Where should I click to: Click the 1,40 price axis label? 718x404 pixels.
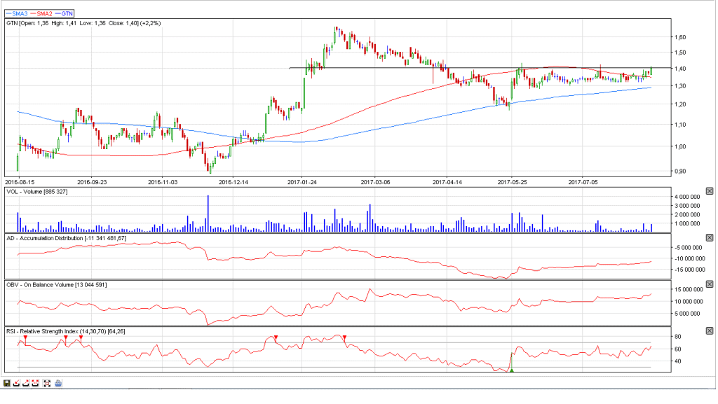(680, 69)
